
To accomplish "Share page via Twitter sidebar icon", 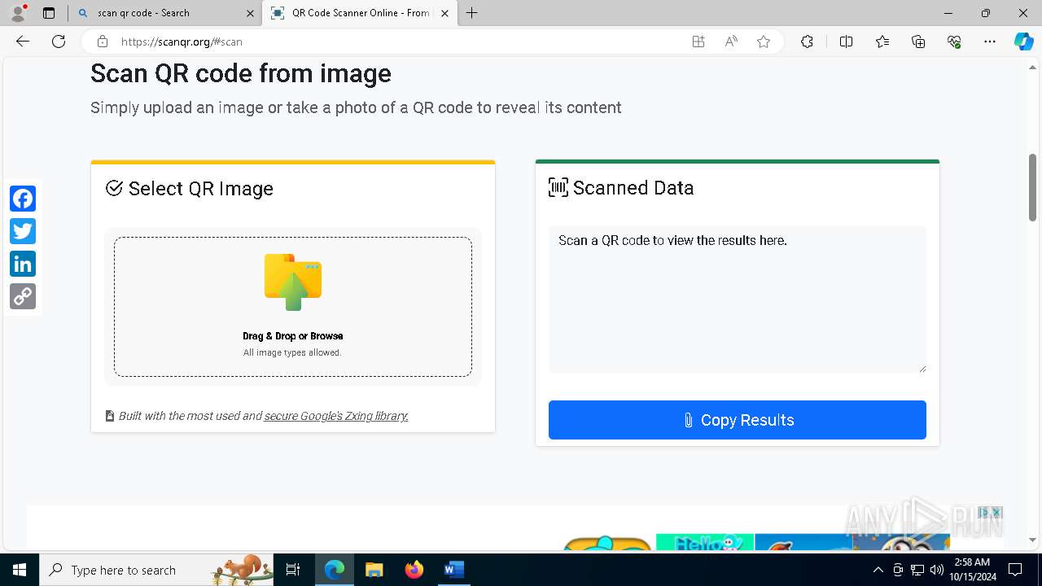I will [23, 231].
